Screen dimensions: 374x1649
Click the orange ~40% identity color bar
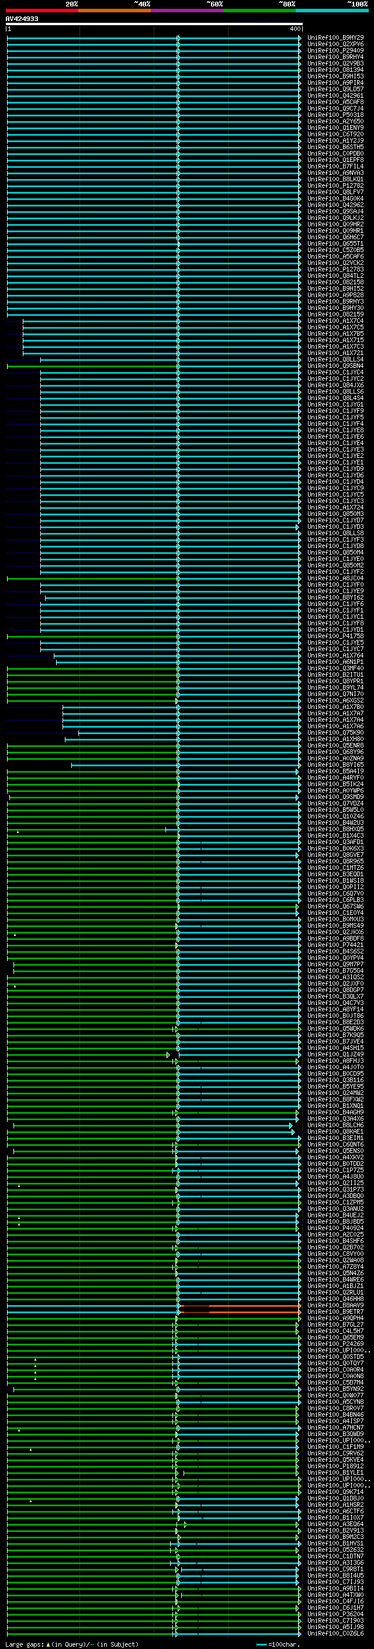(115, 11)
